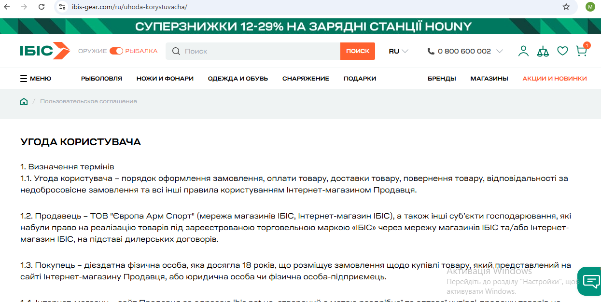Open the wishlist heart icon

[x=562, y=51]
